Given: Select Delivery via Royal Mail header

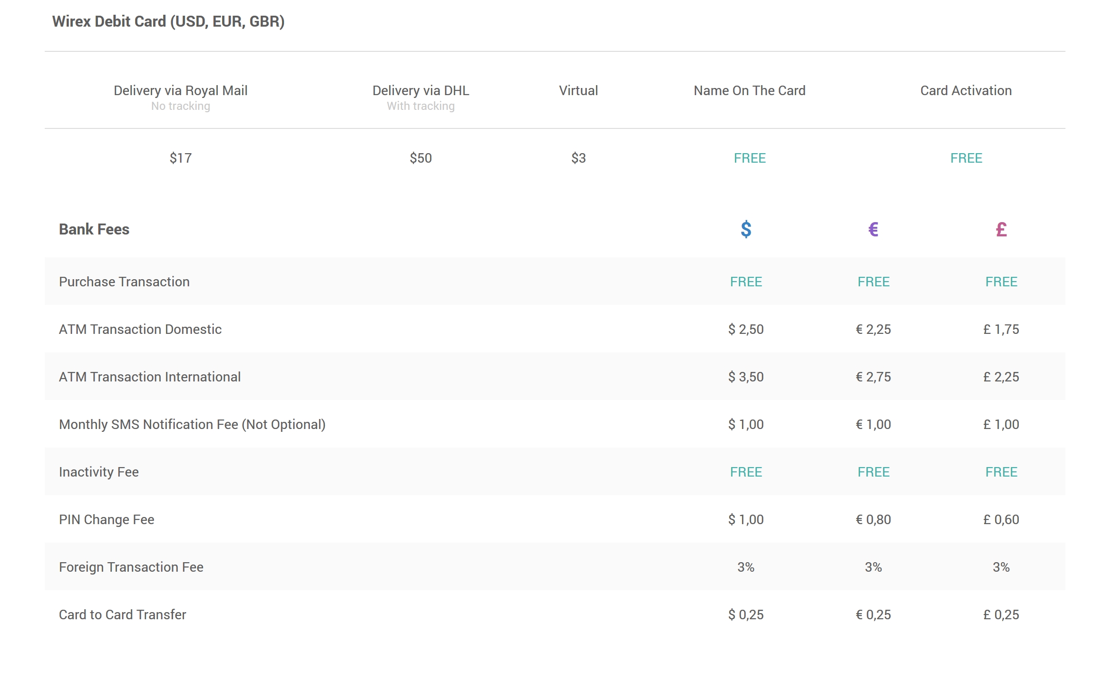Looking at the screenshot, I should pos(181,90).
